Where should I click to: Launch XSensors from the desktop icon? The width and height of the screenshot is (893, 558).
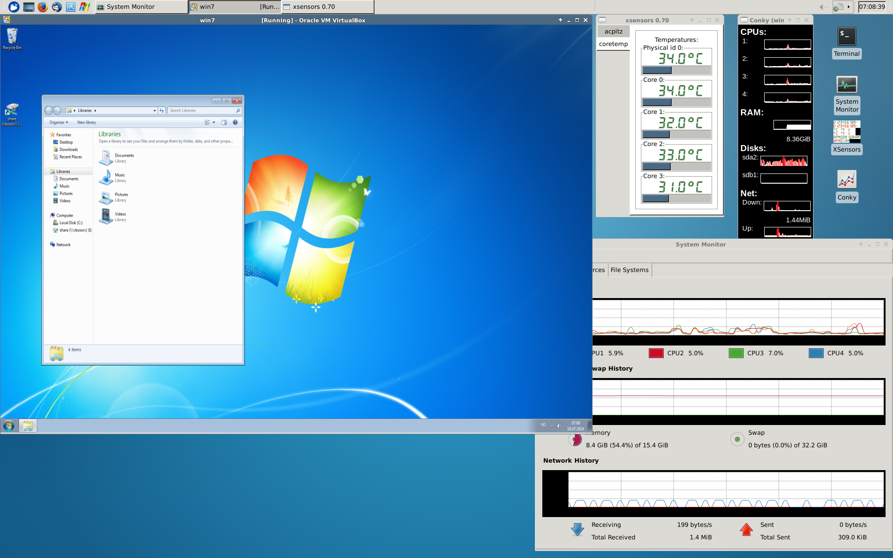(x=846, y=132)
